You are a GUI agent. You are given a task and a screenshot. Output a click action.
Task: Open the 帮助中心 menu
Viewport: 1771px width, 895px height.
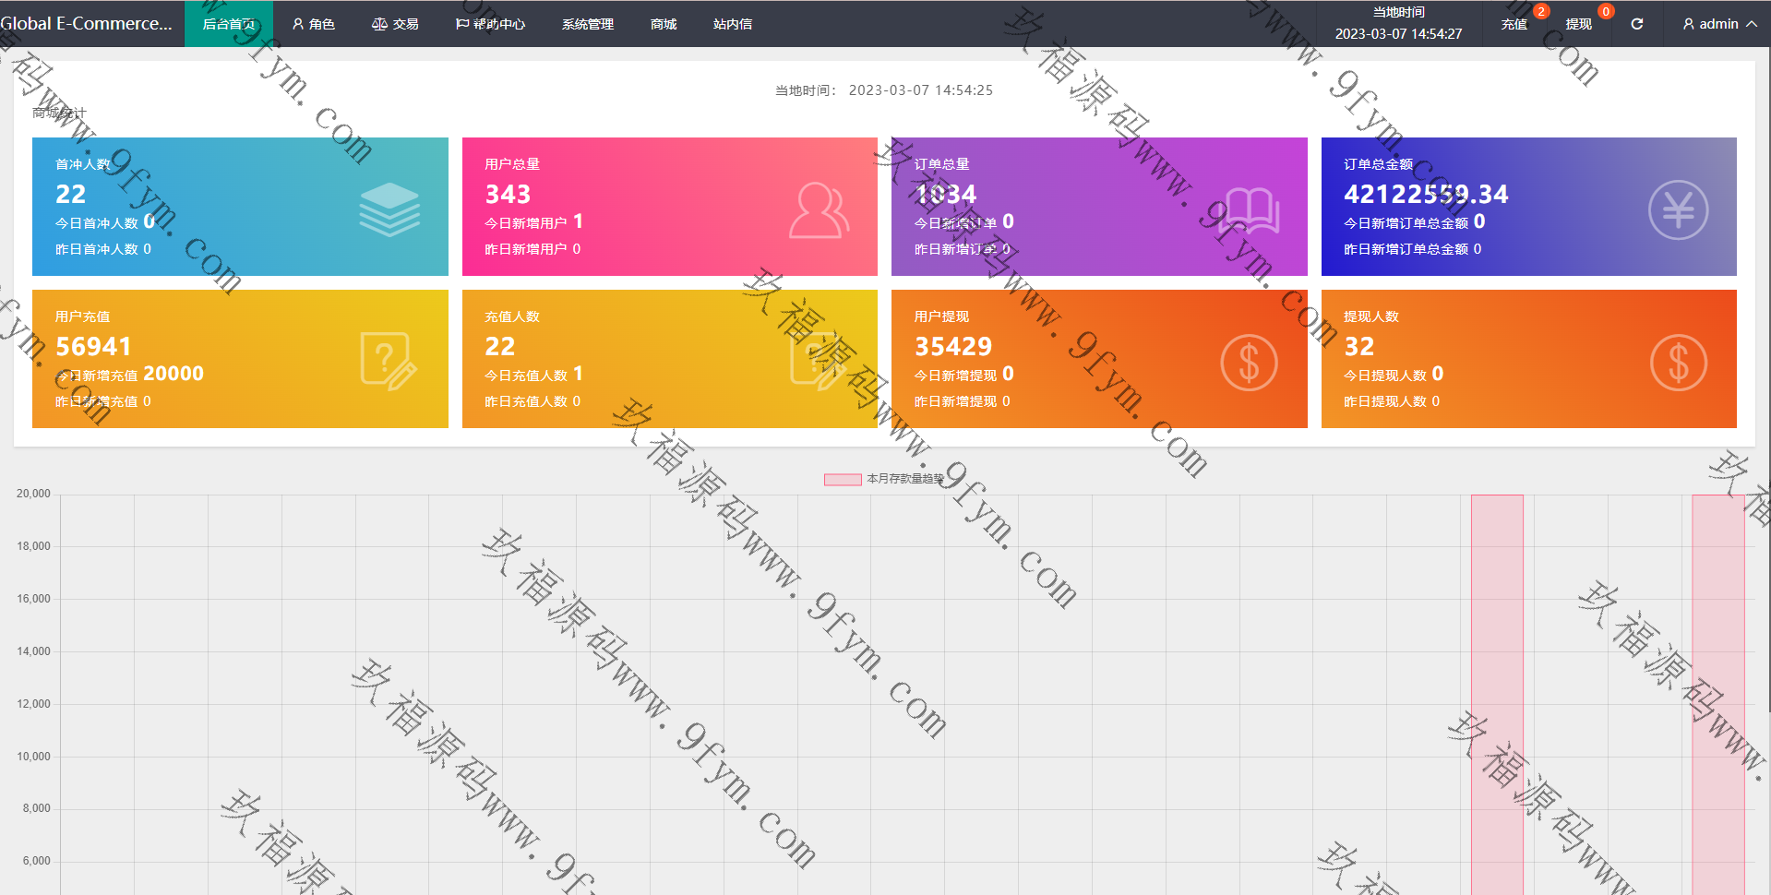[x=490, y=24]
